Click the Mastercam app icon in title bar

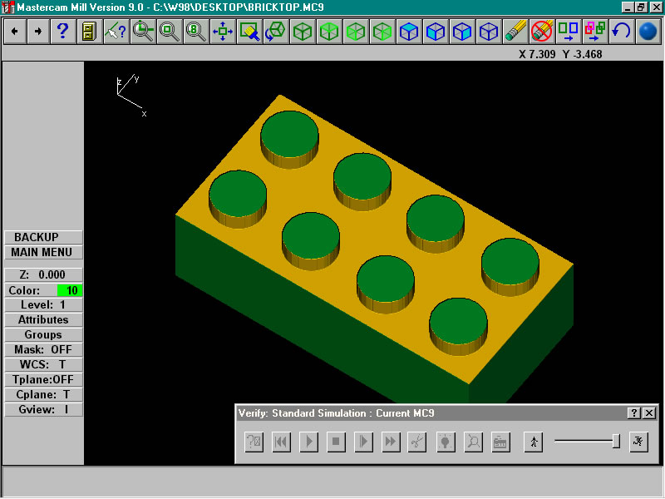point(8,7)
